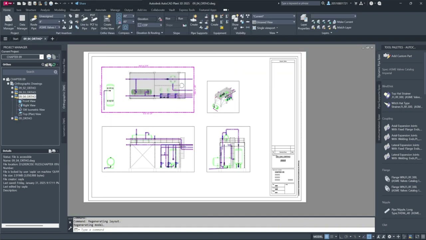This screenshot has width=426, height=240.
Task: Open Single viewport configuration dropdown
Action: pyautogui.click(x=265, y=28)
